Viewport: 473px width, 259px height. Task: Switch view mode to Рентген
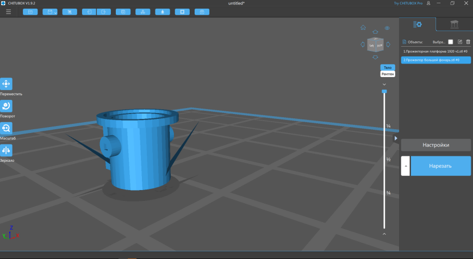(387, 73)
